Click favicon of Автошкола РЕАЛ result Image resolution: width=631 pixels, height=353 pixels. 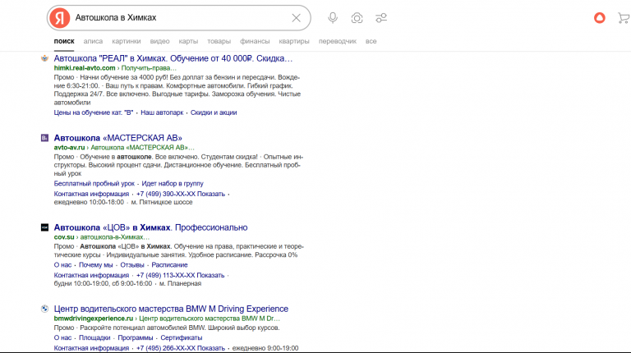coord(44,58)
